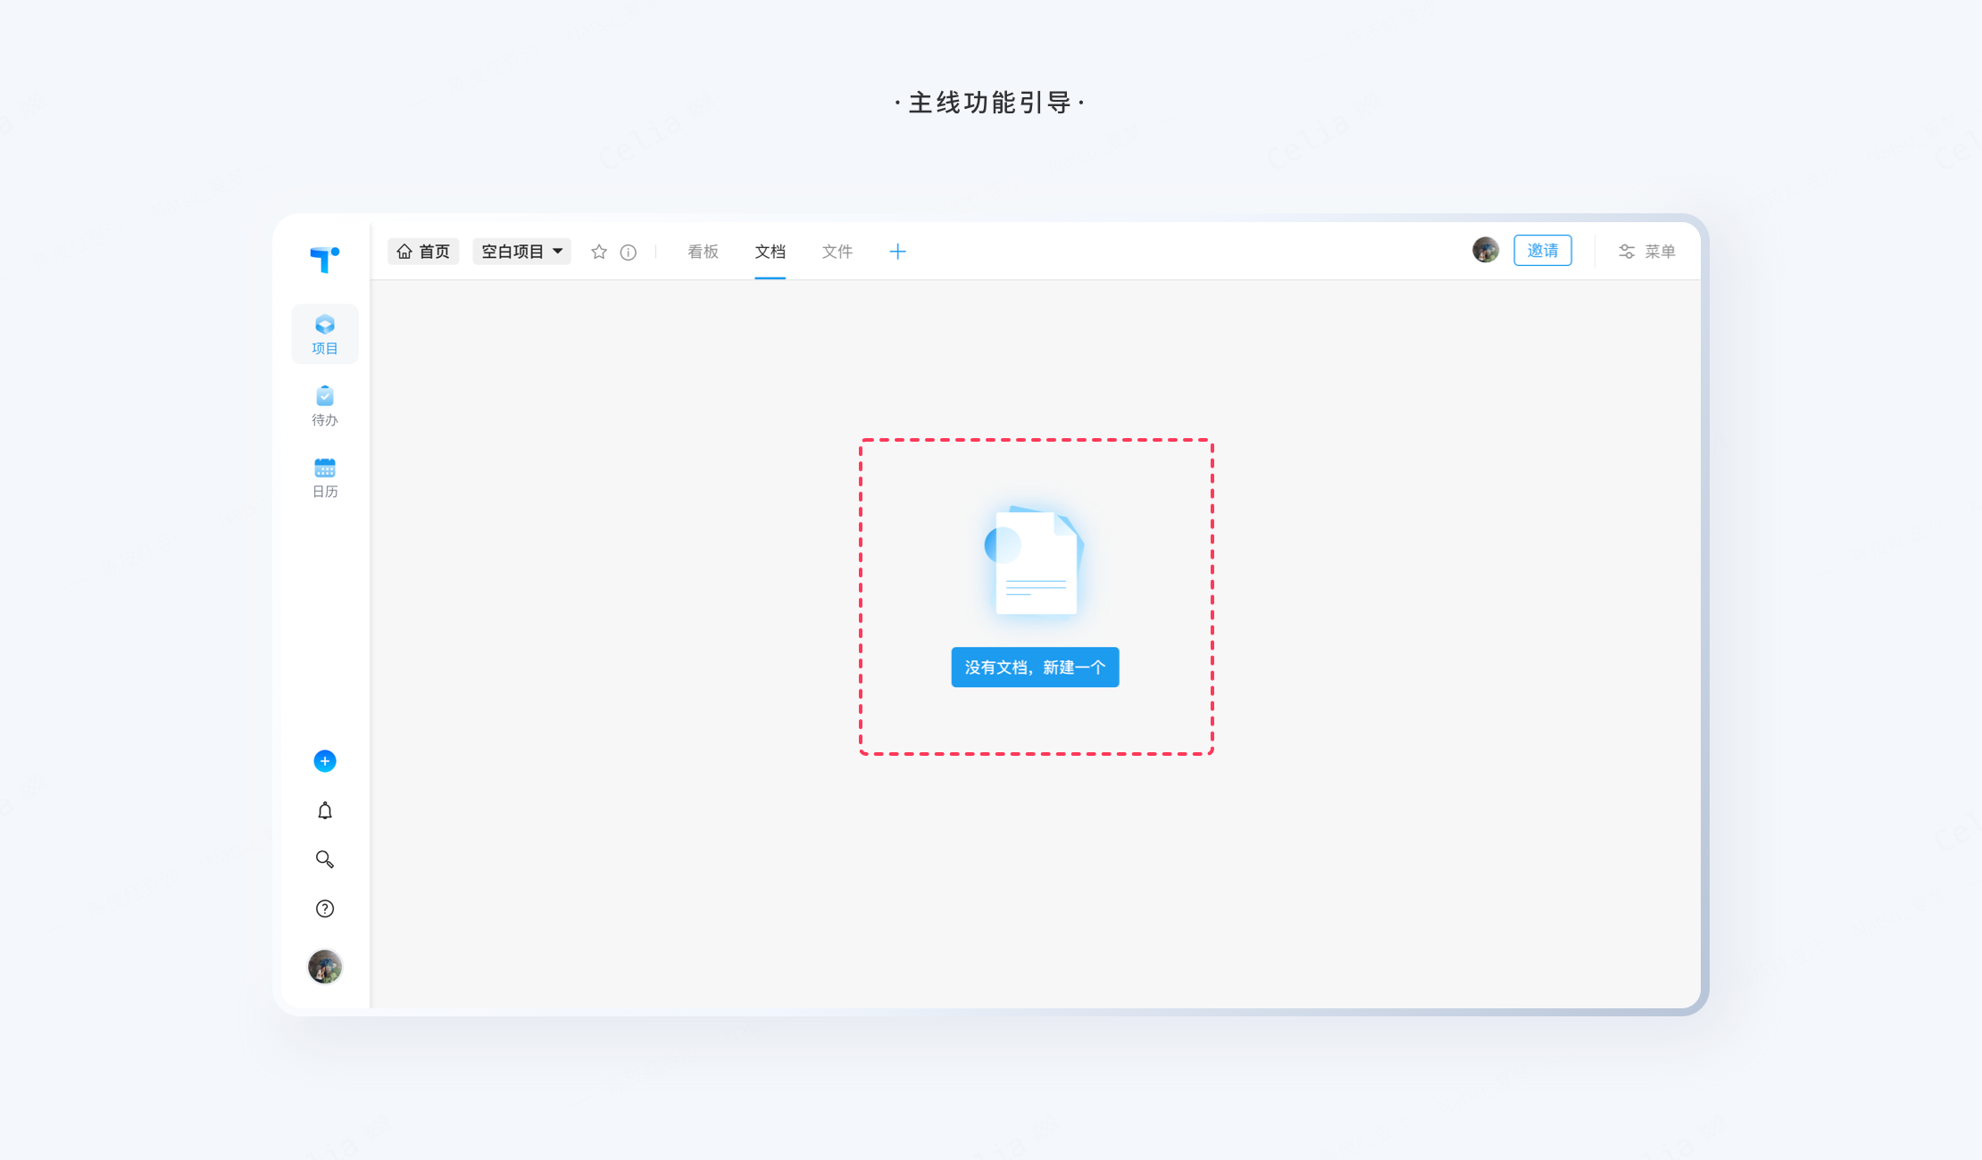Open notifications bell icon
The image size is (1982, 1160).
click(324, 810)
